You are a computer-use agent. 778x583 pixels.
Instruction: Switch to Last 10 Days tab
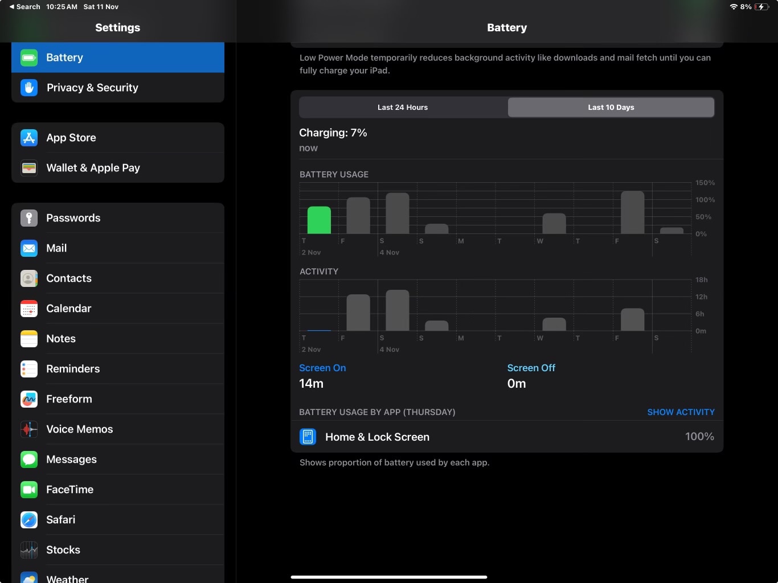[x=611, y=107]
